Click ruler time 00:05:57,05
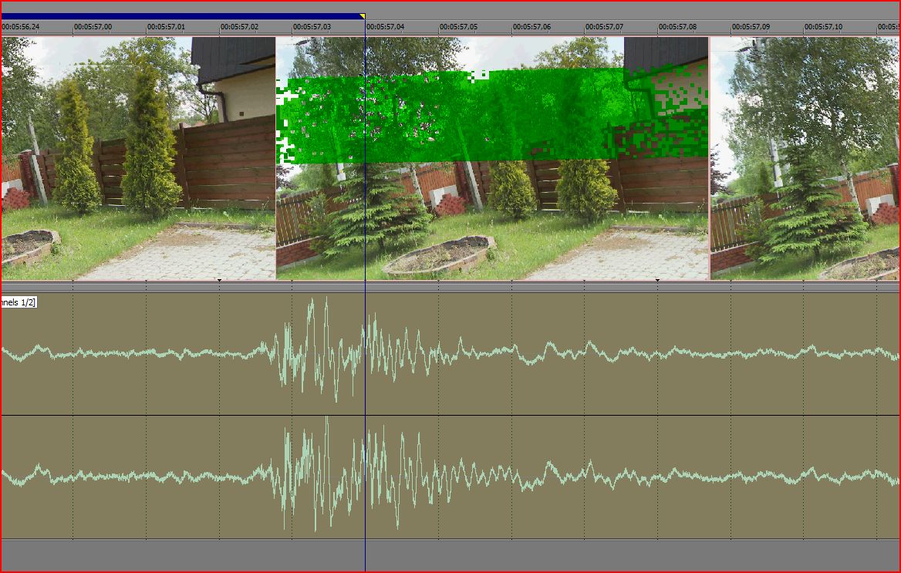 pos(458,27)
